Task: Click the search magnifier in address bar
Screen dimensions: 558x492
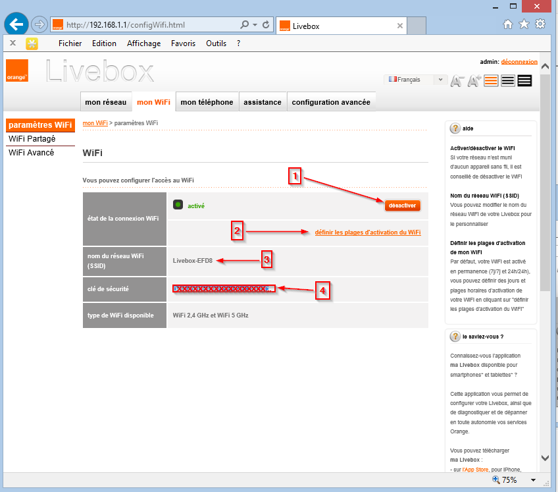Action: tap(245, 24)
